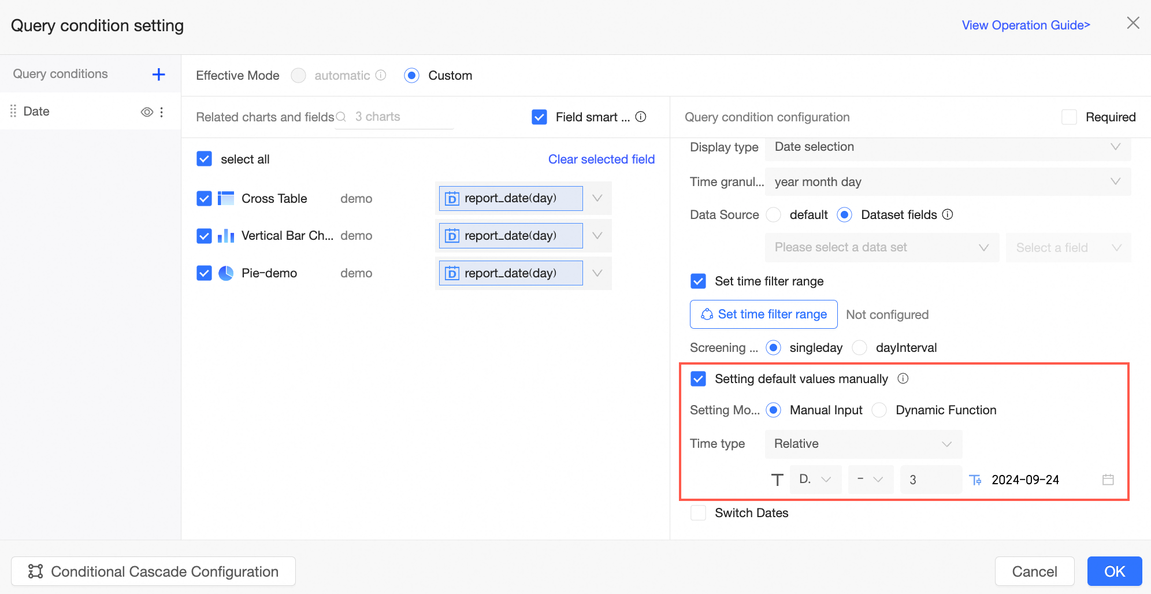Add a new query condition with plus icon
Screen dimensions: 1151x594
click(x=158, y=75)
